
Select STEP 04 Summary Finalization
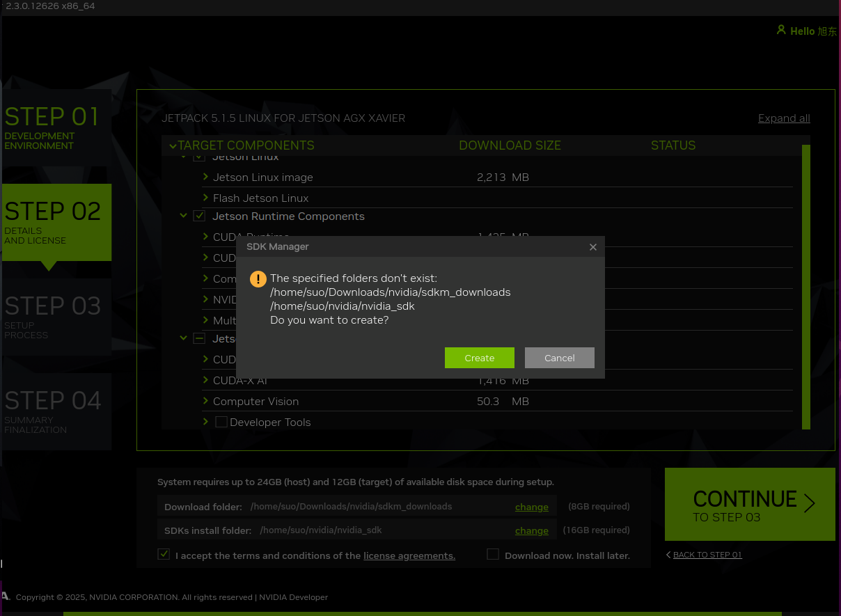56,411
